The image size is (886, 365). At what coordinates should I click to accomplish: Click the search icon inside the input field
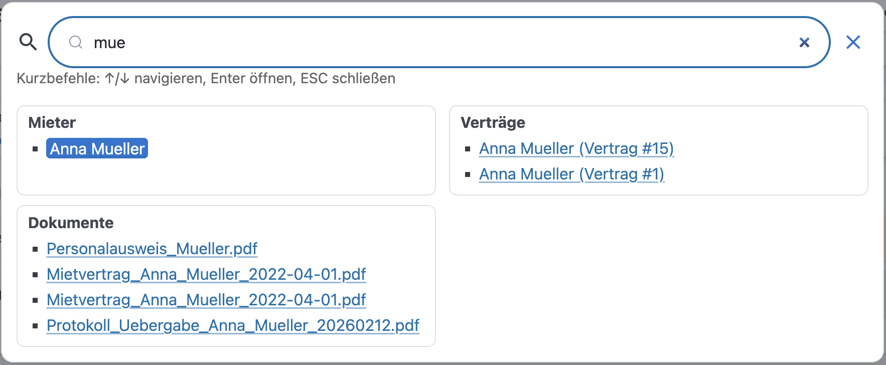(76, 43)
